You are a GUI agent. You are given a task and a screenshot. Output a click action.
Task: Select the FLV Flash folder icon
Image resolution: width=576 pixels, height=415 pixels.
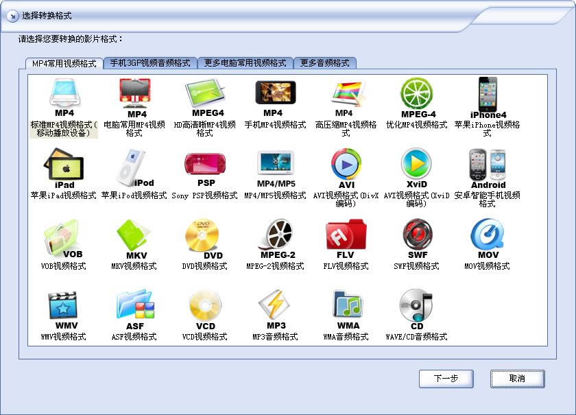pos(346,239)
